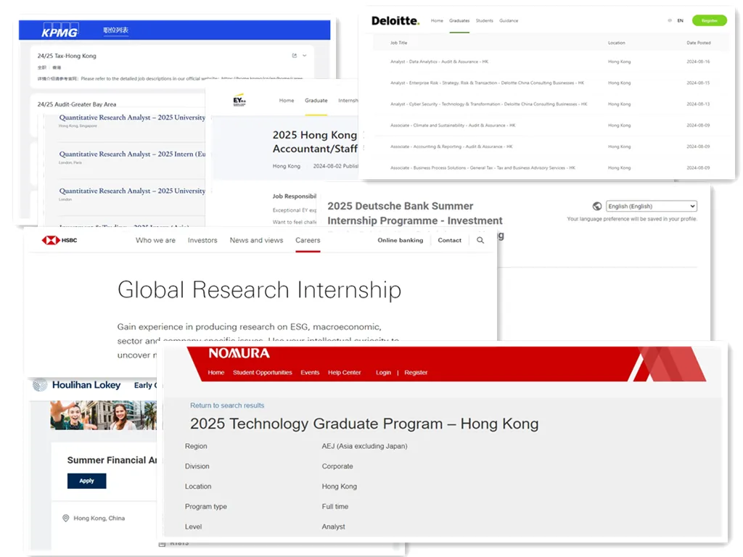This screenshot has height=557, width=743.
Task: Go to Home on Nomura site
Action: coord(215,372)
